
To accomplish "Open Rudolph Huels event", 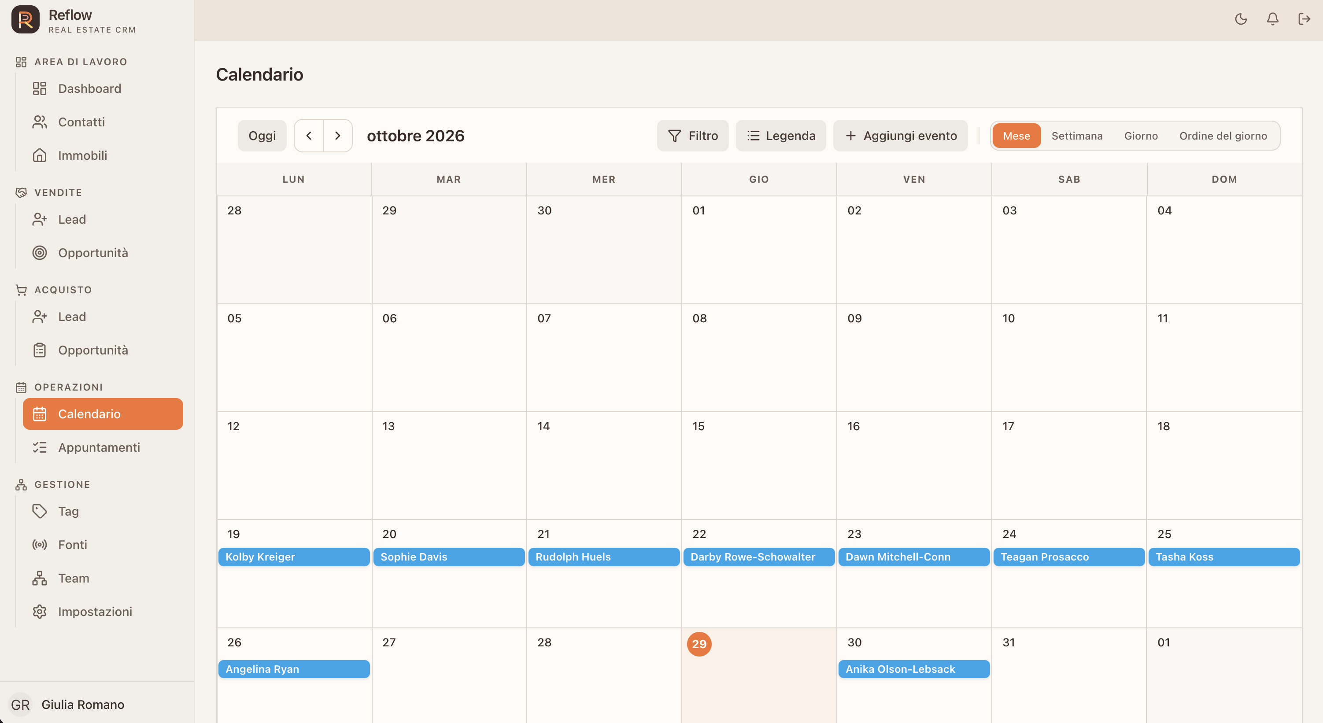I will (x=604, y=557).
